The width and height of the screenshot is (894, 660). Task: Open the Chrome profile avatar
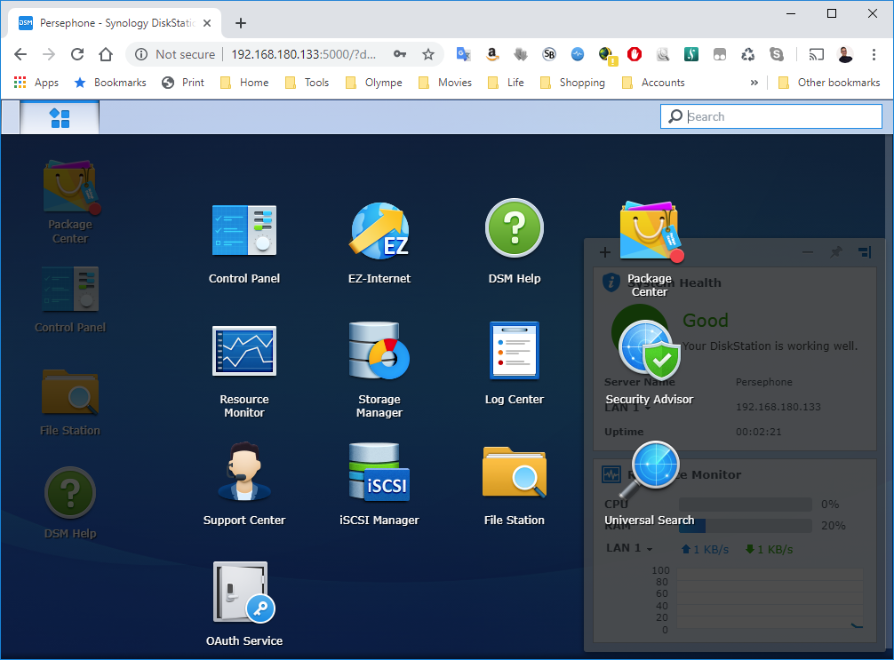[x=845, y=54]
